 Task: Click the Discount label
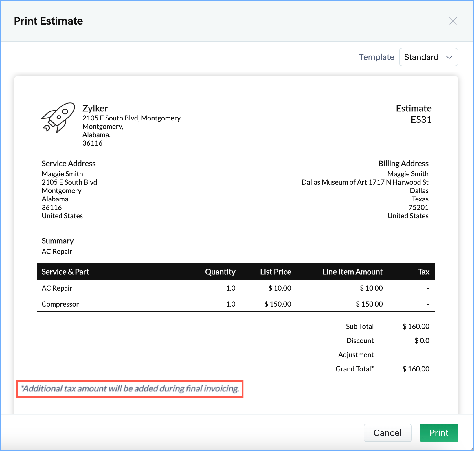point(360,340)
